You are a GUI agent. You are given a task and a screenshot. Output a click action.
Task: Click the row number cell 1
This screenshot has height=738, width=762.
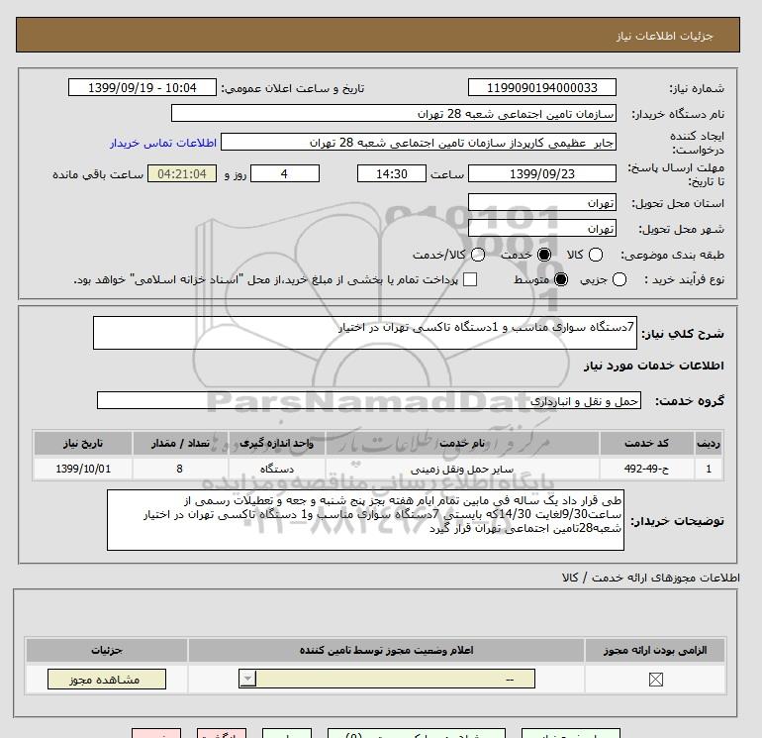(709, 469)
